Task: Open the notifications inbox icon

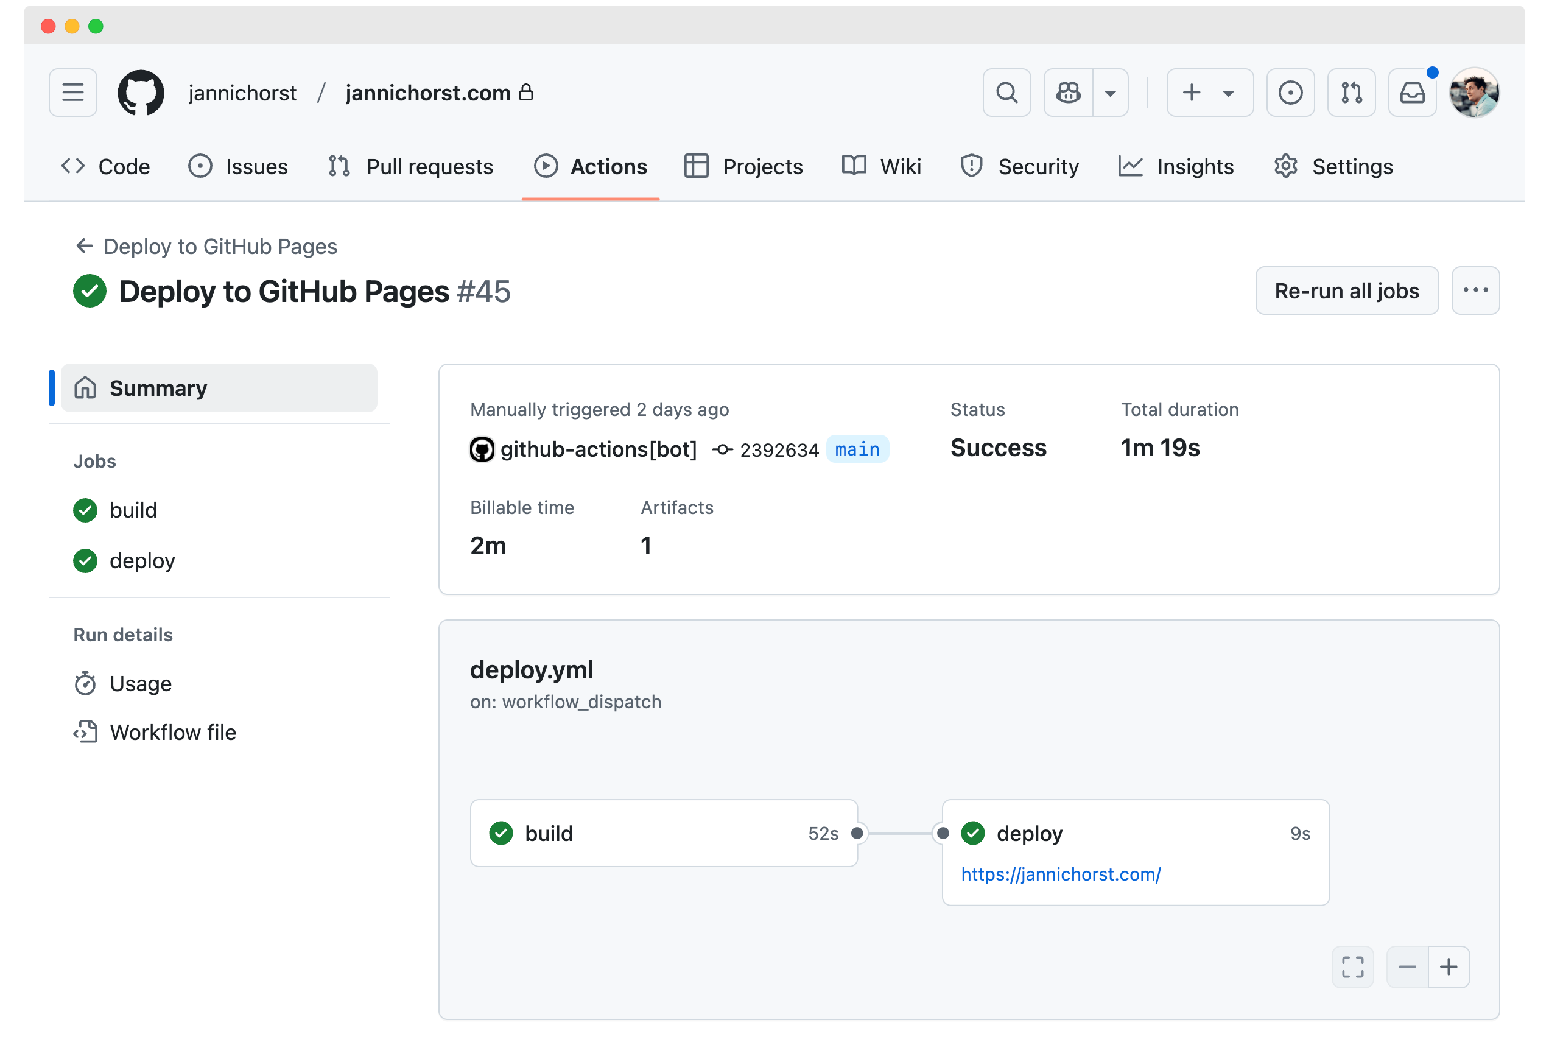Action: click(1412, 93)
